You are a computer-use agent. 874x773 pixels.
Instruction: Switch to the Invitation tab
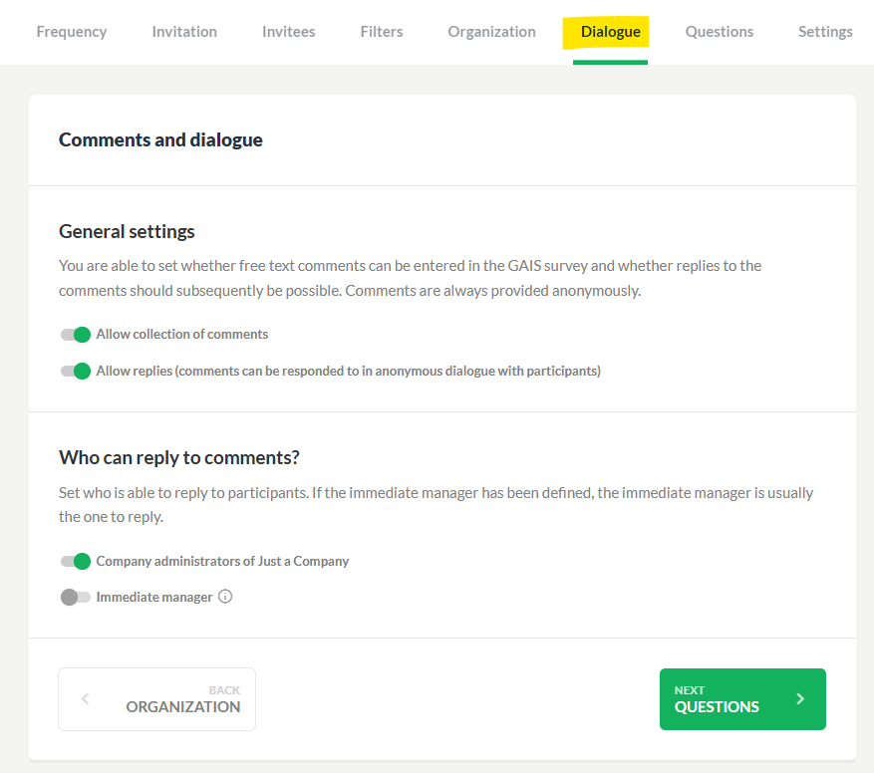(184, 32)
